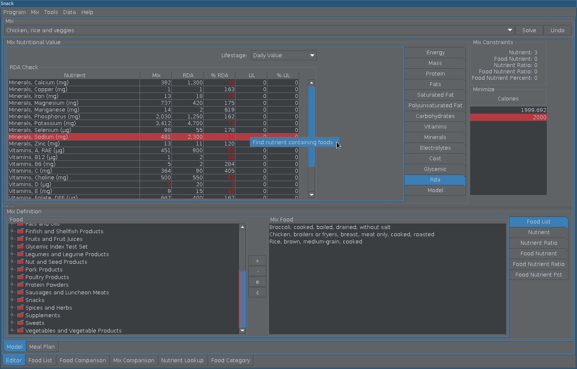Switch to the Glycemic tab
The height and width of the screenshot is (369, 577).
435,169
